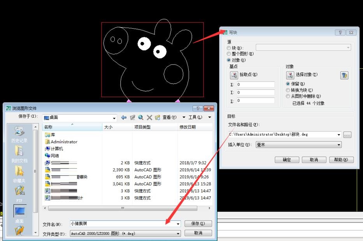363x241 pixels.
Task: Click the up one level folder icon
Action: pos(132,117)
